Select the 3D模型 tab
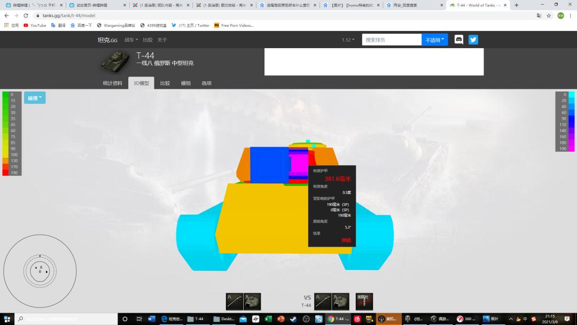The width and height of the screenshot is (577, 325). click(x=141, y=83)
